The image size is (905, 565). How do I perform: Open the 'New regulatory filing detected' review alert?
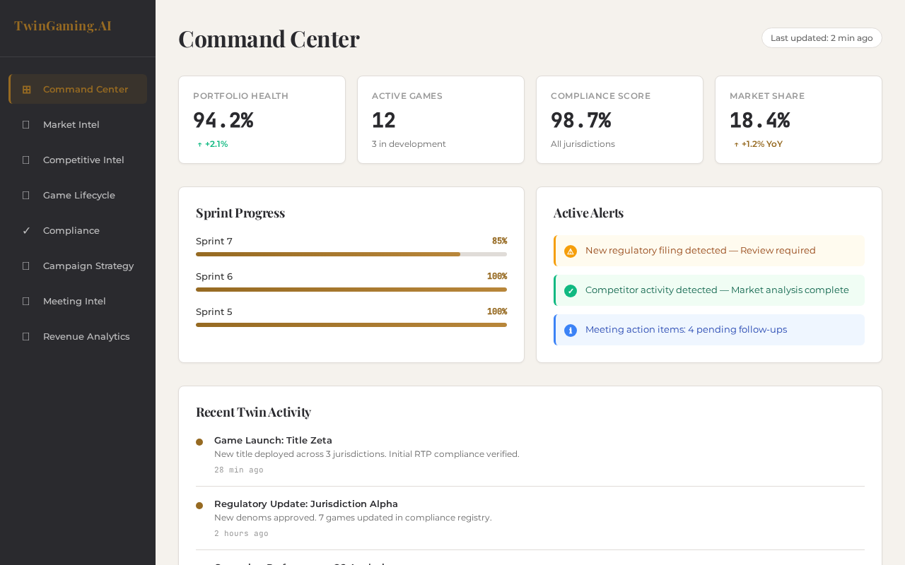click(700, 251)
